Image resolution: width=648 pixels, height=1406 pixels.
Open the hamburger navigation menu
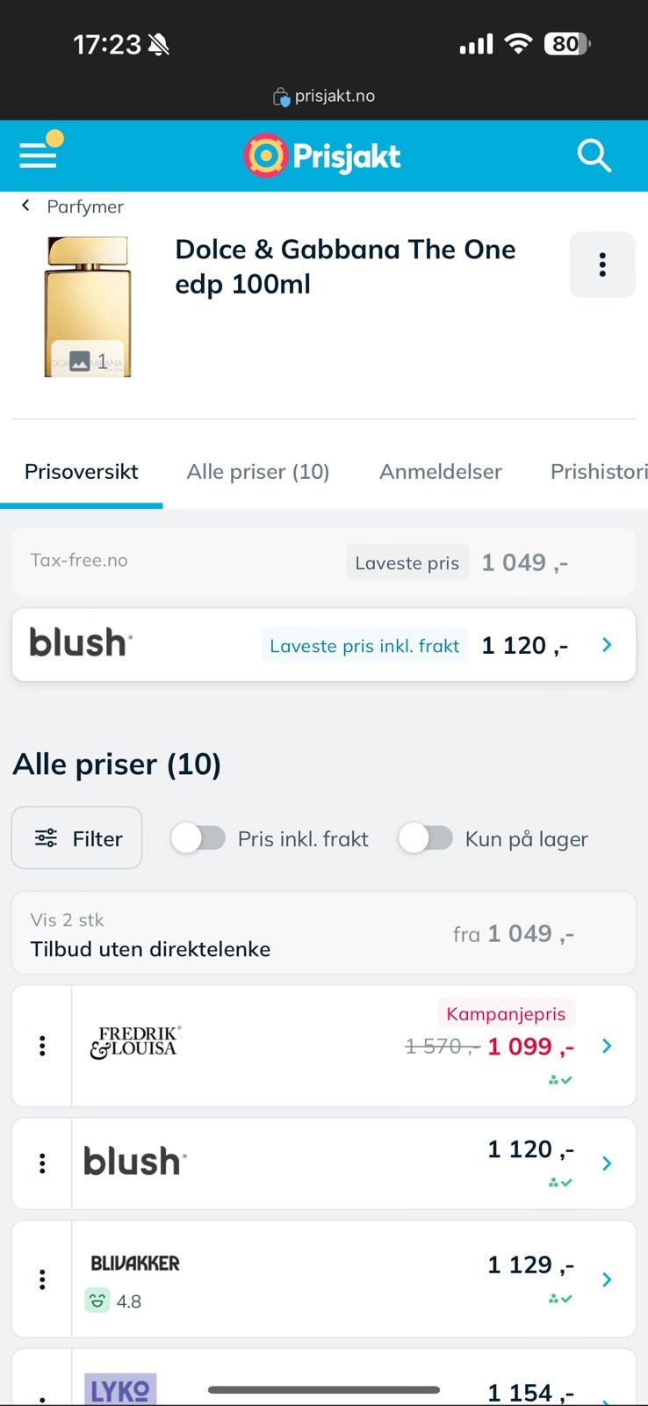coord(39,156)
